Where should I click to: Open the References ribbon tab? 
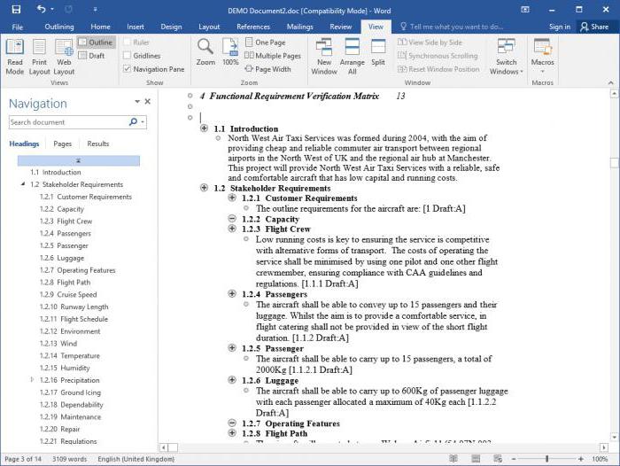(253, 27)
